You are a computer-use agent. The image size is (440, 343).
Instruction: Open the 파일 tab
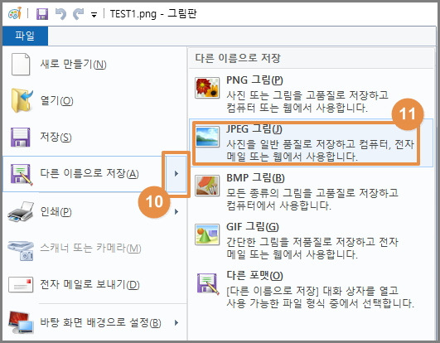pos(25,36)
